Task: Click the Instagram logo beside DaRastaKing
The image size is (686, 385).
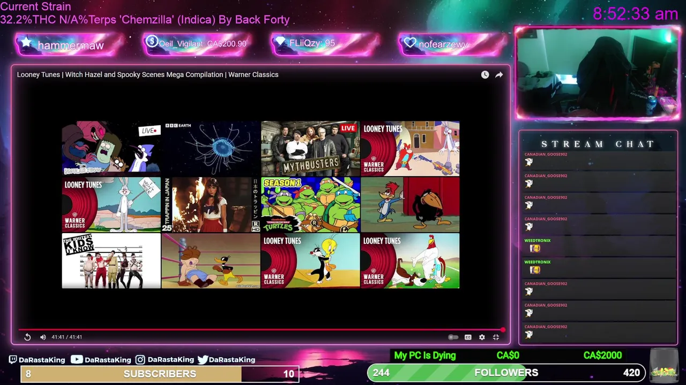Action: [x=140, y=360]
